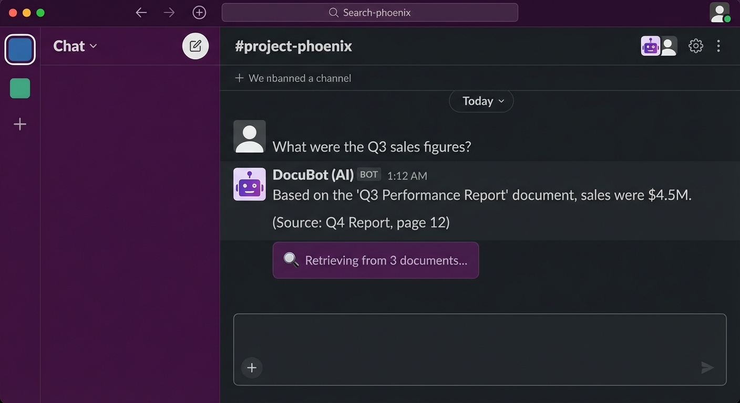Open channel settings via the gear icon
Viewport: 740px width, 403px height.
pyautogui.click(x=695, y=46)
